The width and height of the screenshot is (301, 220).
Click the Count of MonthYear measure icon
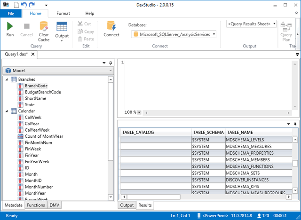21,136
